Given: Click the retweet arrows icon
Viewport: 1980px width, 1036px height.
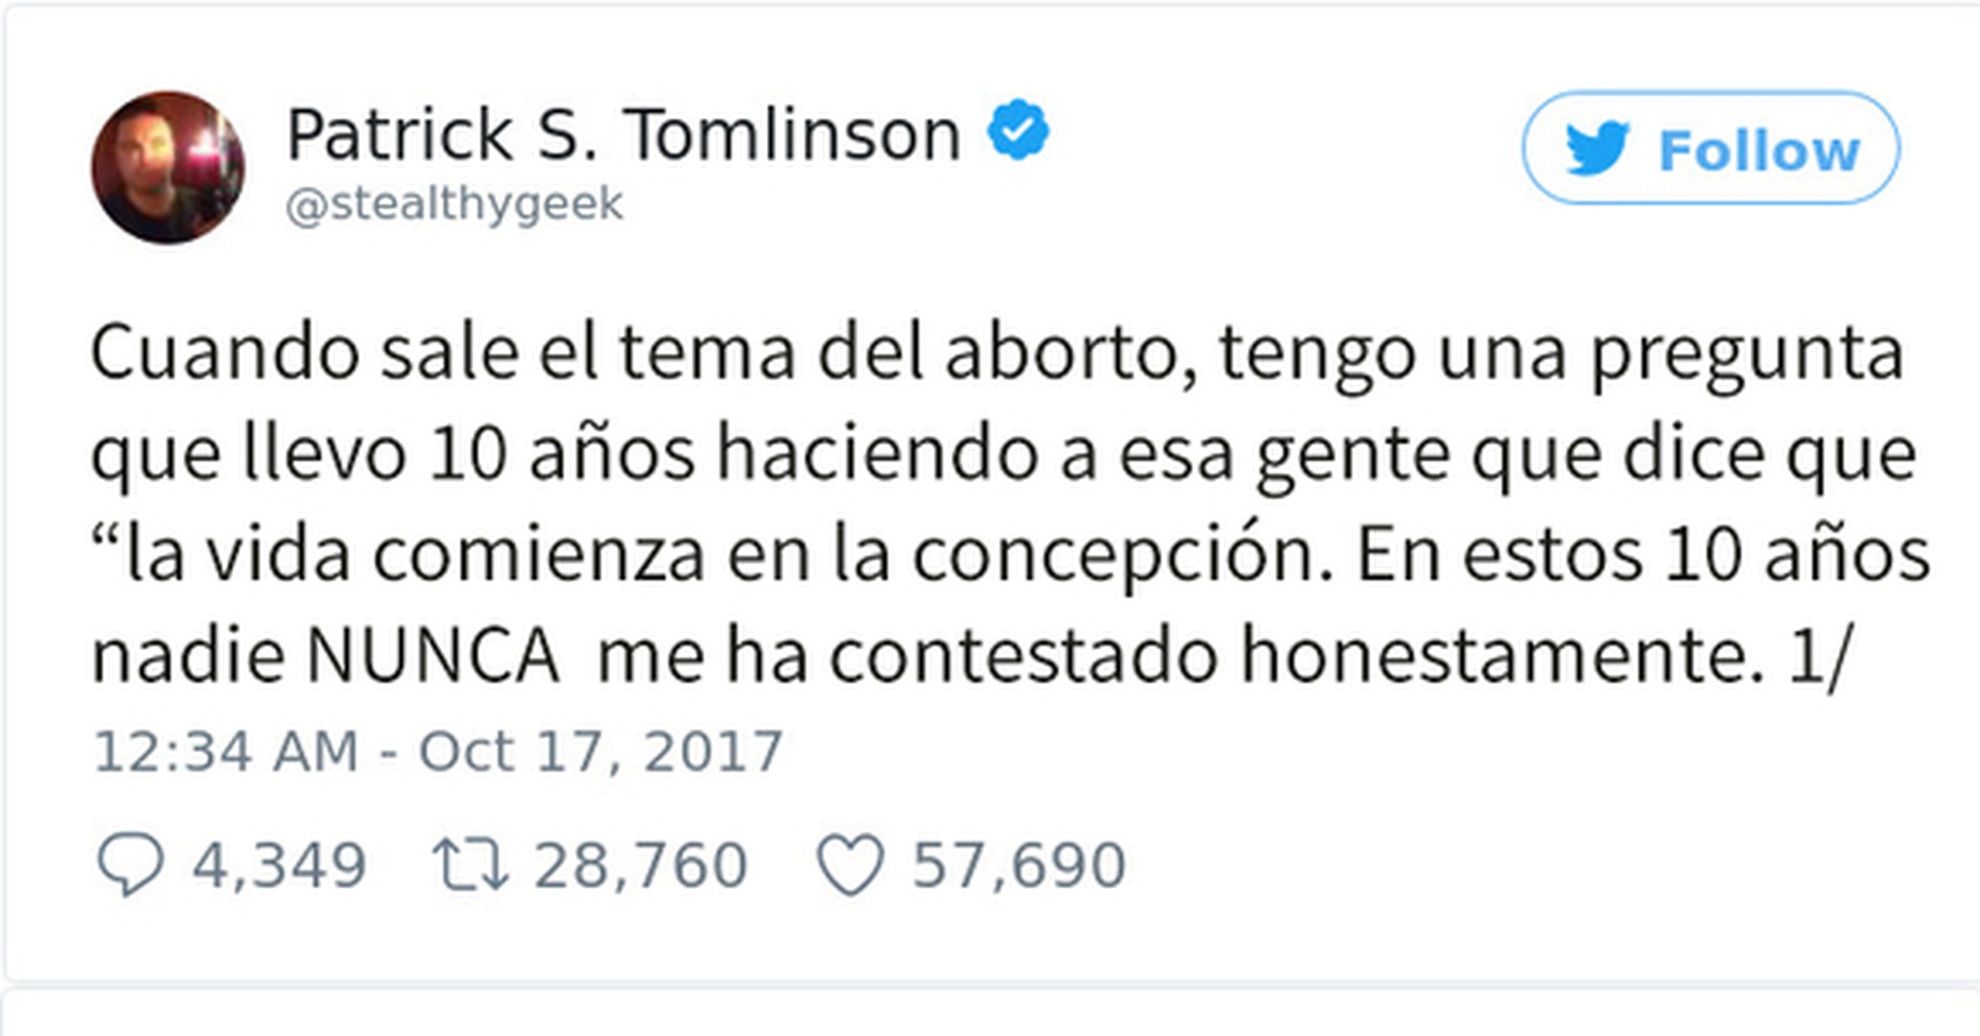Looking at the screenshot, I should [x=470, y=864].
